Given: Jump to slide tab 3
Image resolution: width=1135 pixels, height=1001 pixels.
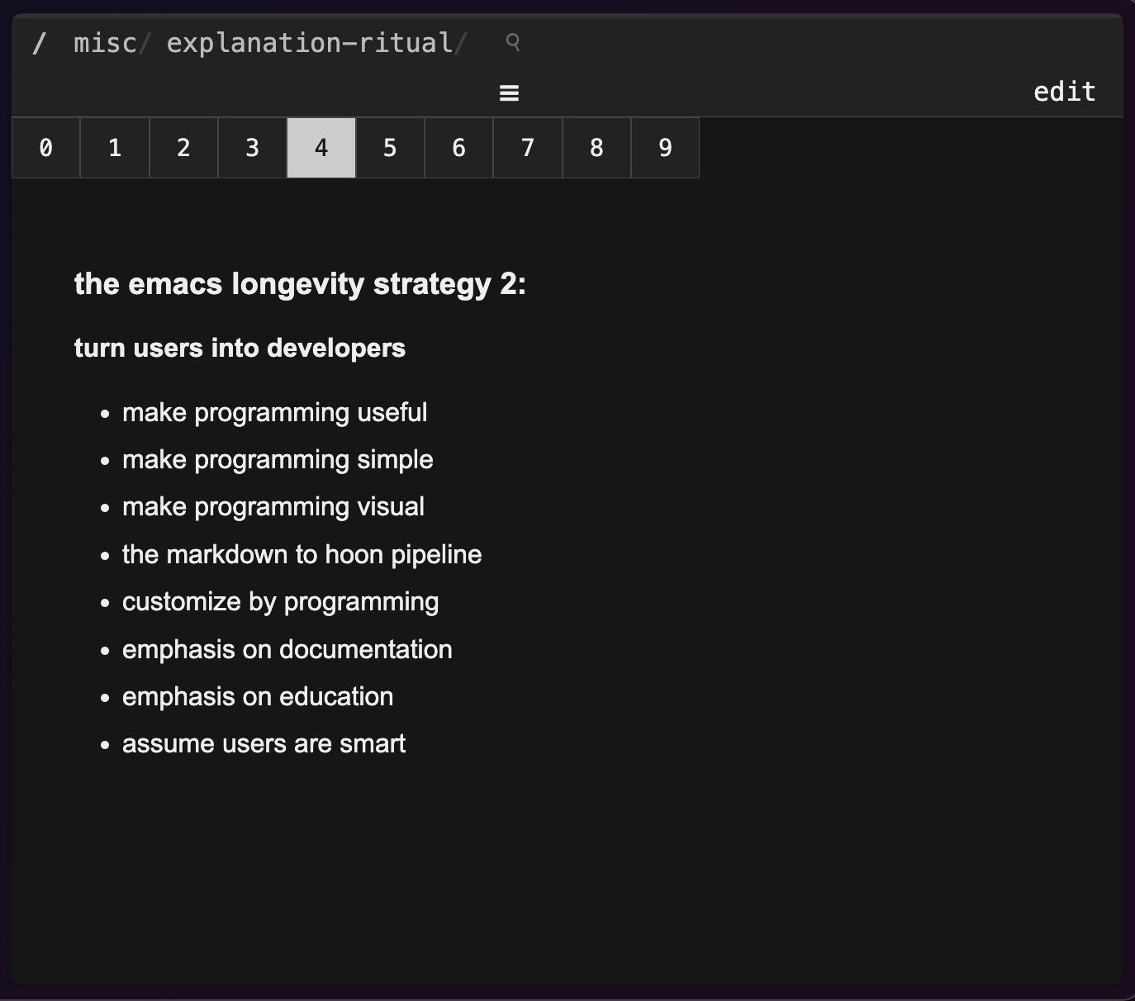Looking at the screenshot, I should pos(252,148).
